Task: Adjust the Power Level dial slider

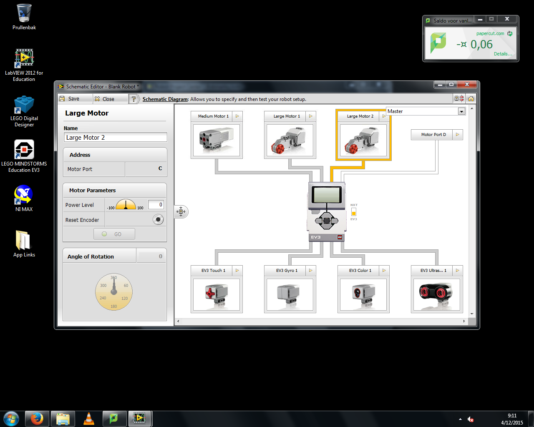Action: click(126, 204)
